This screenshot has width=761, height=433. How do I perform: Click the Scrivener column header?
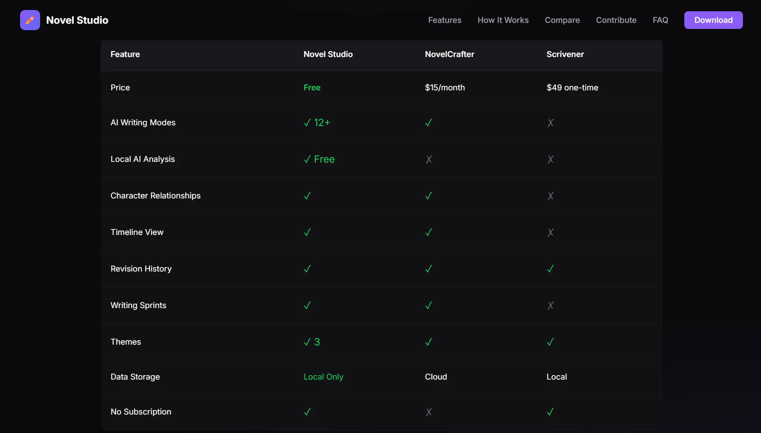[565, 54]
